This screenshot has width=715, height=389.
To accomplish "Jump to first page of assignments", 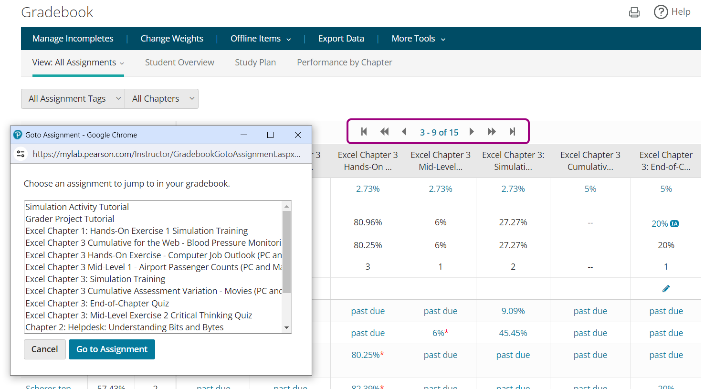I will point(364,132).
